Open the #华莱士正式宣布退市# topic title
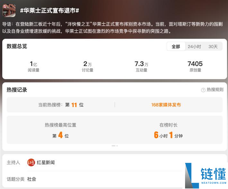Screen dimensions: 228x189 49,11
